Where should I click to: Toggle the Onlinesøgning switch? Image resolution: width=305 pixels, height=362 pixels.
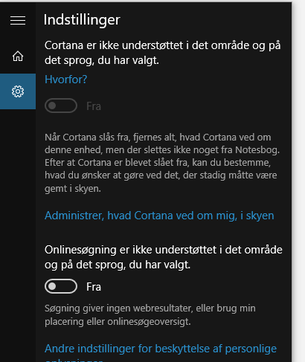click(x=61, y=286)
